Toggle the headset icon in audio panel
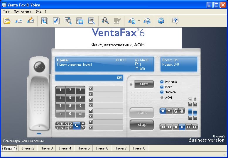 [176, 111]
